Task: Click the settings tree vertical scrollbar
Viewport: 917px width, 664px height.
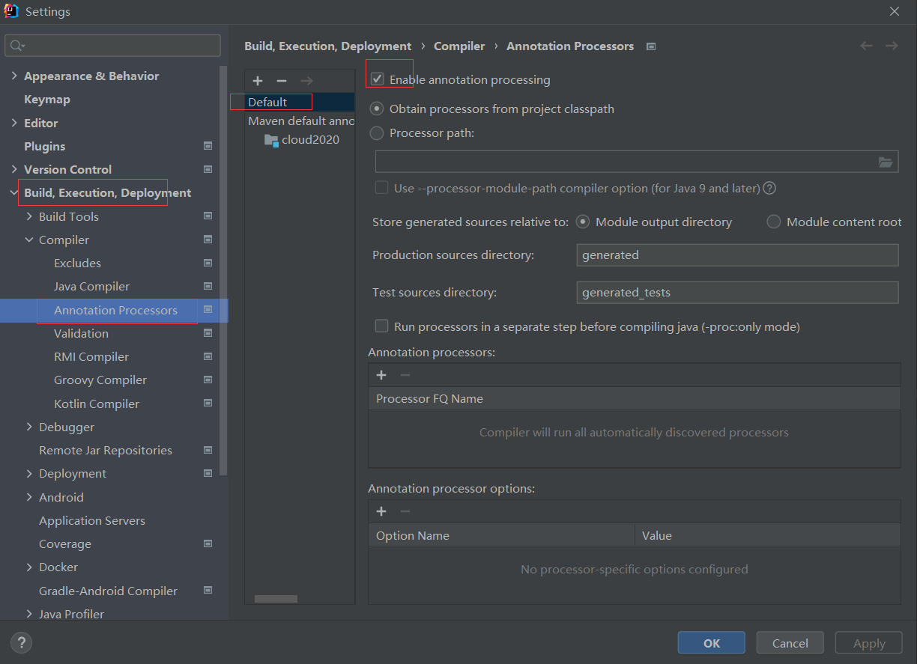Action: coord(223,269)
